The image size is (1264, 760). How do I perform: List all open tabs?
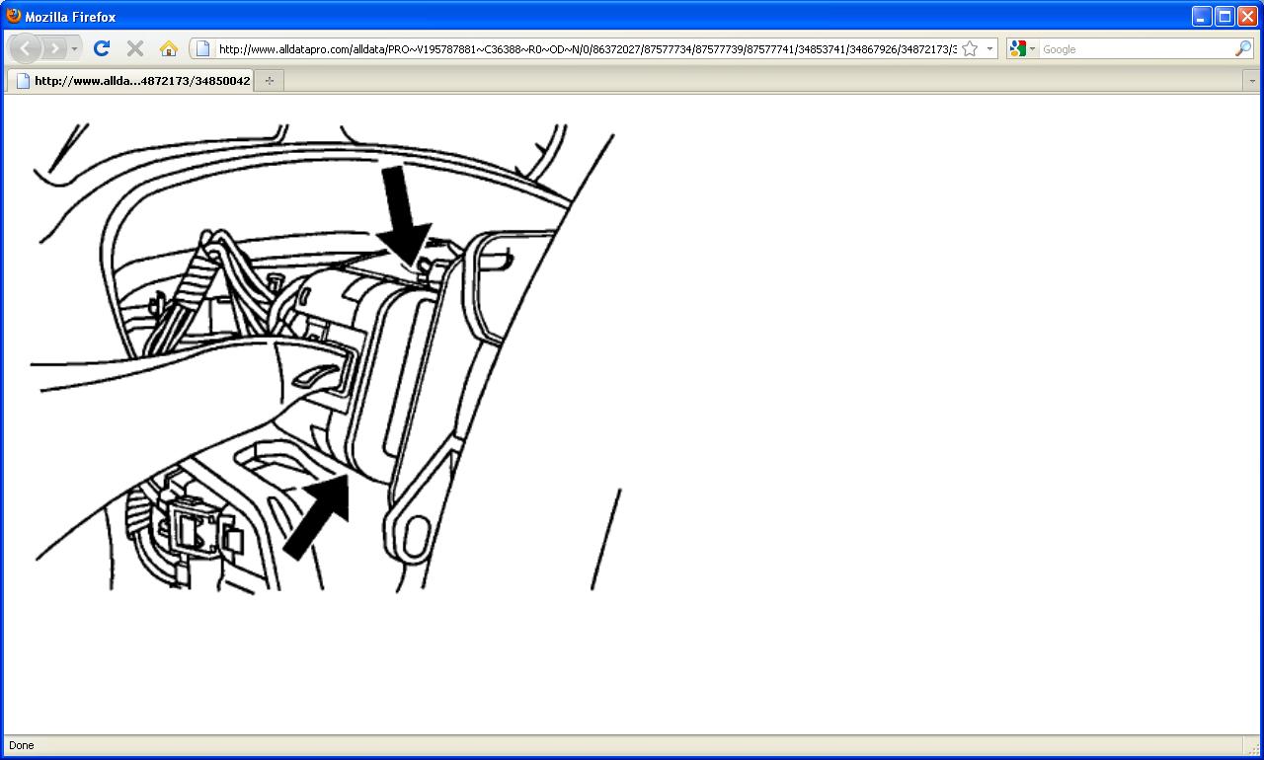coord(1252,81)
